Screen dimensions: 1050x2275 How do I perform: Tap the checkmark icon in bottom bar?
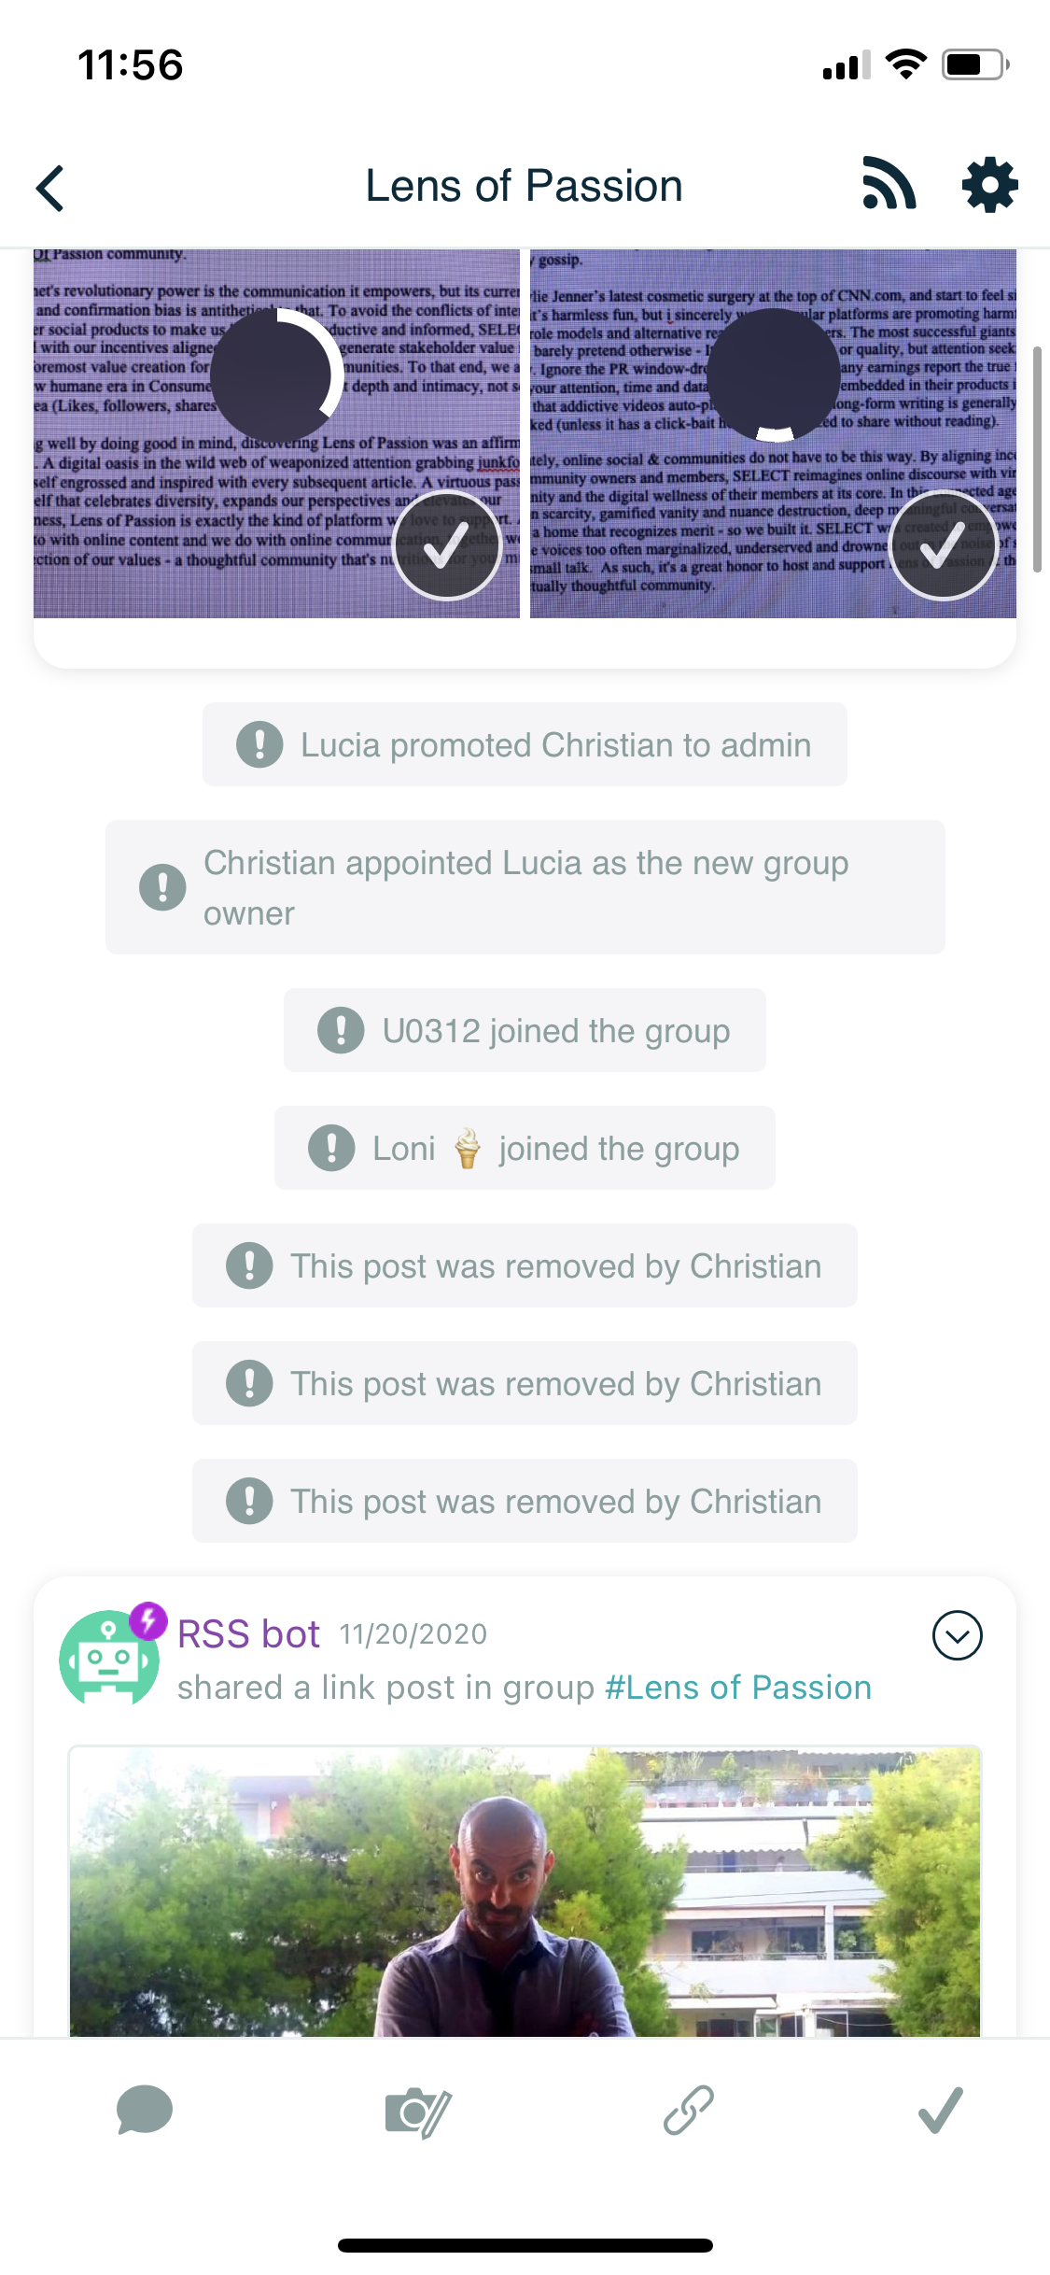coord(941,2111)
